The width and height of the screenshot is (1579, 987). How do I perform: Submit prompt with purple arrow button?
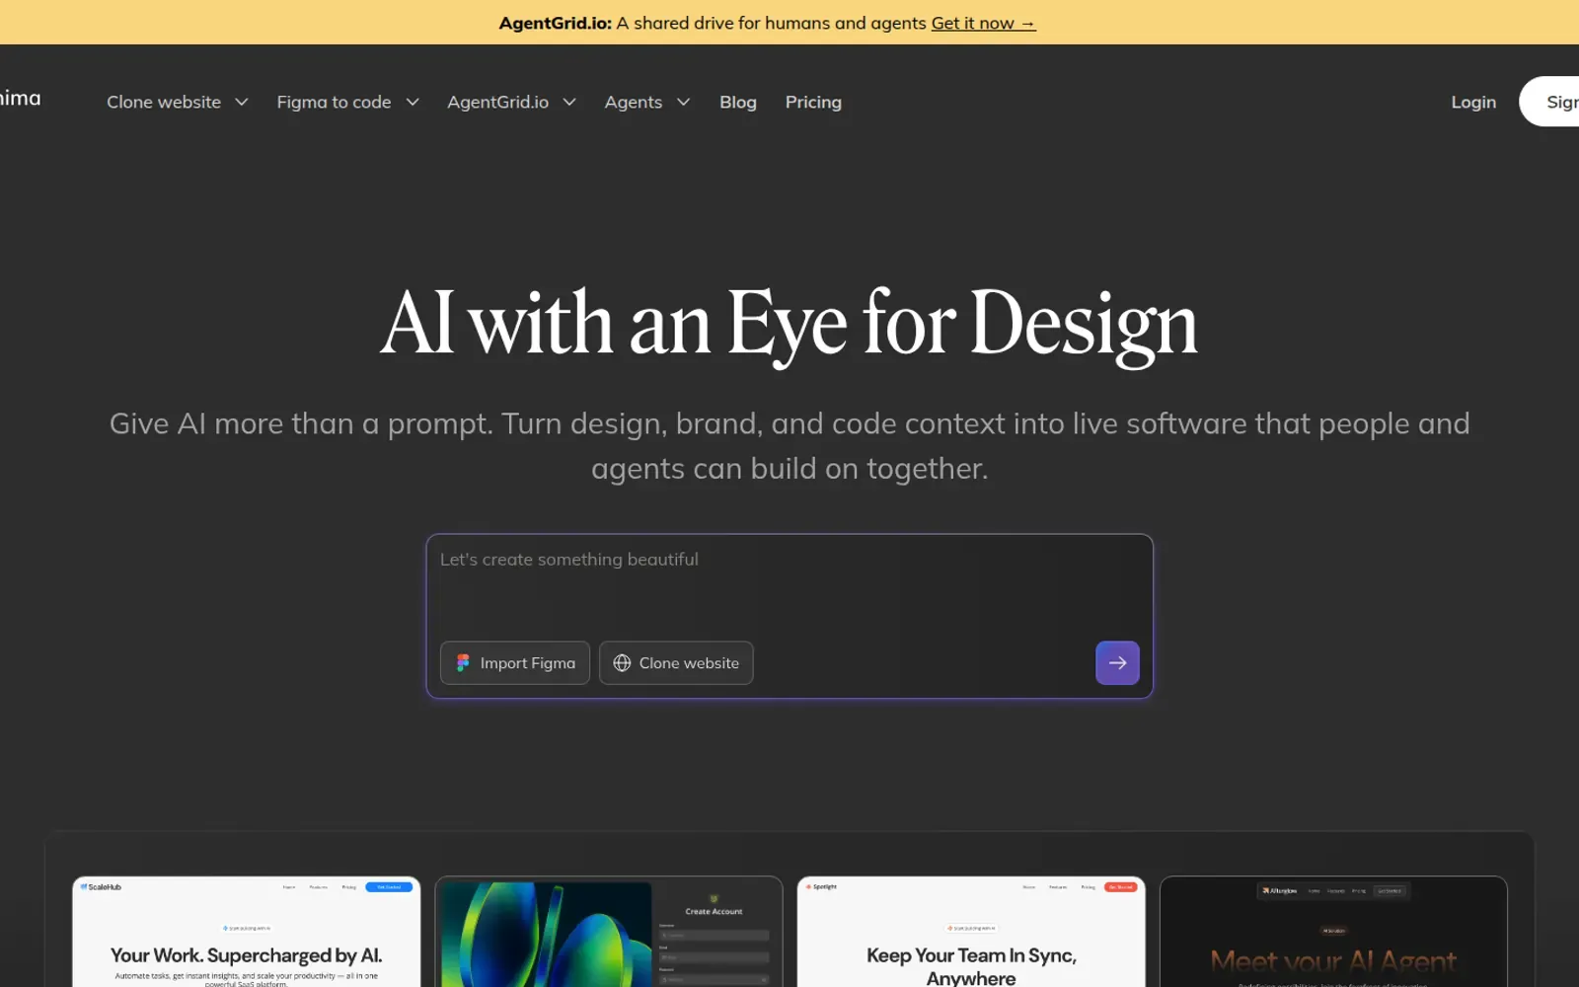pos(1117,663)
